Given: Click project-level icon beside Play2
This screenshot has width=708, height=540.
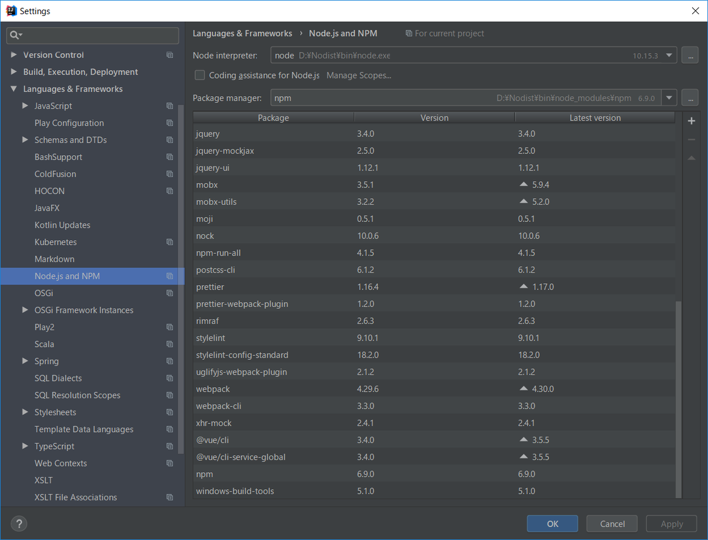Looking at the screenshot, I should (x=170, y=328).
